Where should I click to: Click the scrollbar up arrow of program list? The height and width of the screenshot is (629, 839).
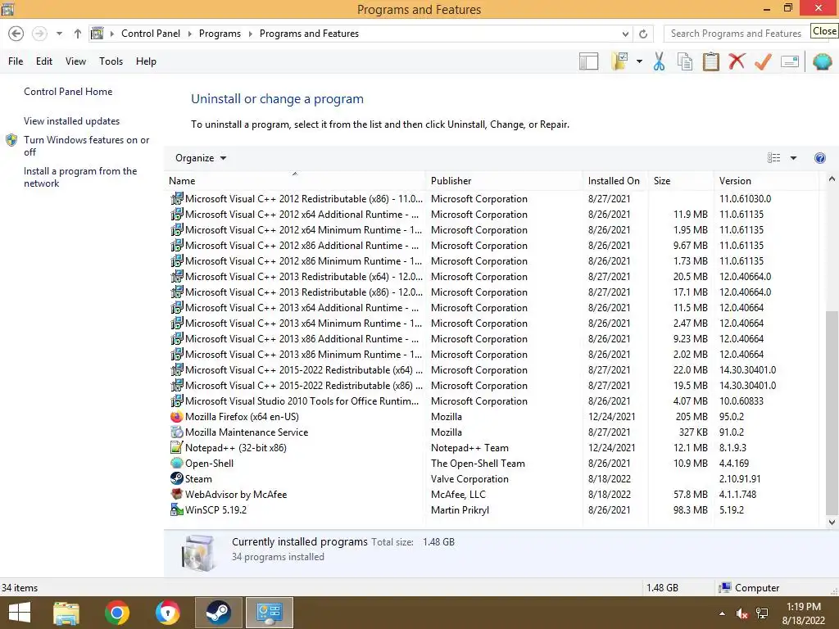pyautogui.click(x=832, y=179)
